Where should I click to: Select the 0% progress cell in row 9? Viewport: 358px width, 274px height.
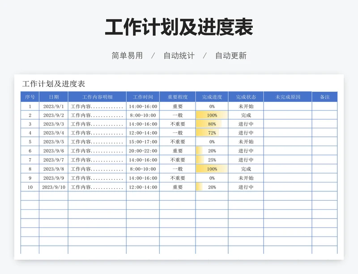pyautogui.click(x=212, y=178)
